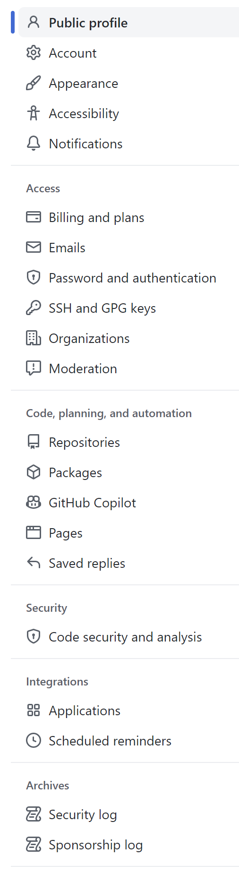Click the GitHub Copilot icon
This screenshot has height=873, width=239.
(34, 503)
